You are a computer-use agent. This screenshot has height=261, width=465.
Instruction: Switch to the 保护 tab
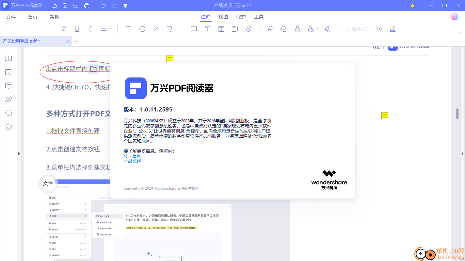tap(241, 17)
